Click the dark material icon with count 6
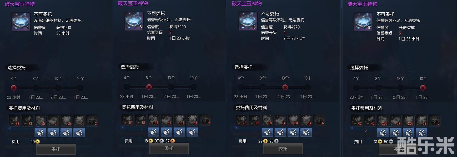The height and width of the screenshot is (157, 457). pos(319,120)
